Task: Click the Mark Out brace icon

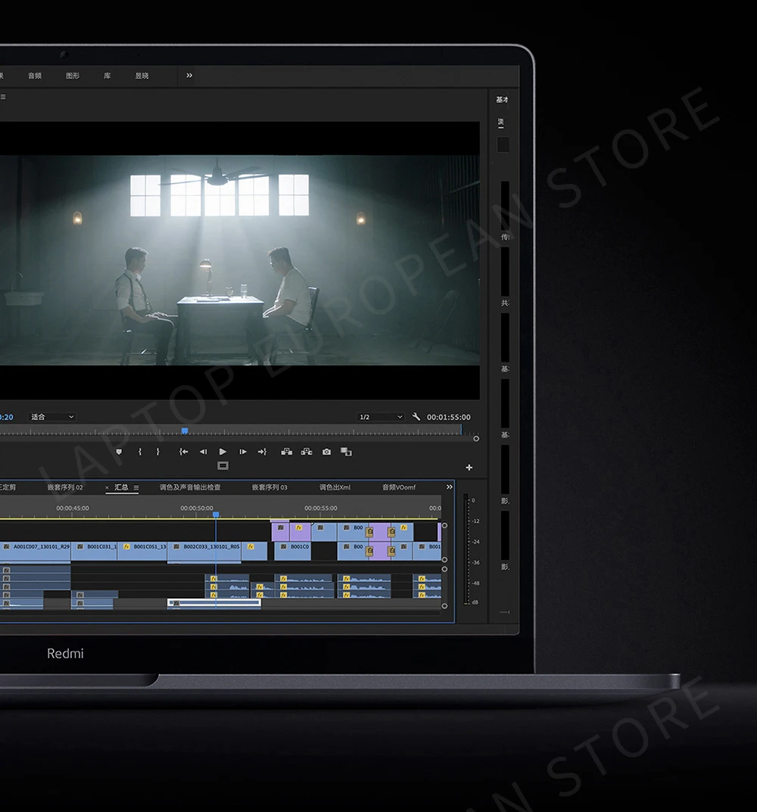Action: click(158, 452)
